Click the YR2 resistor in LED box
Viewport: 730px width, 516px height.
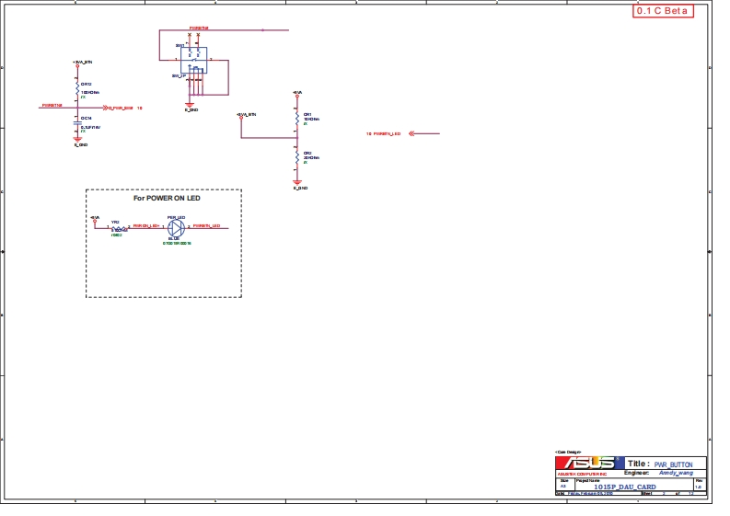pyautogui.click(x=117, y=226)
